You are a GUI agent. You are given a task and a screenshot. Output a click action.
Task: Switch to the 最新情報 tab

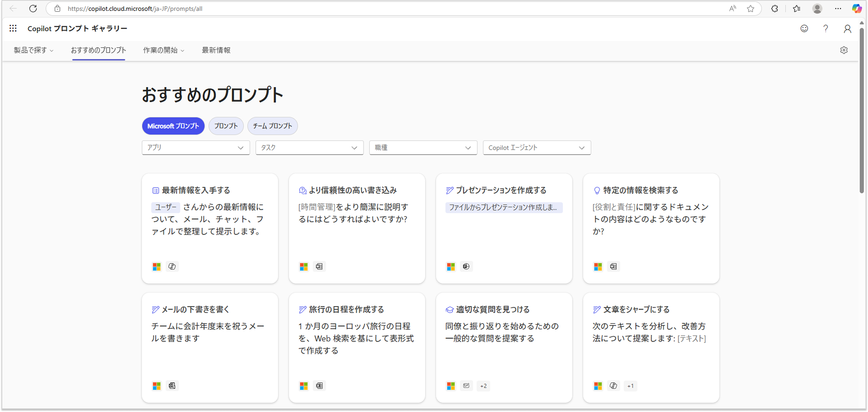[216, 50]
